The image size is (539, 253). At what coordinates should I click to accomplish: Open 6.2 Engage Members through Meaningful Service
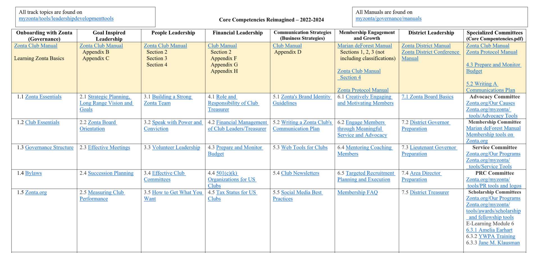pyautogui.click(x=362, y=129)
